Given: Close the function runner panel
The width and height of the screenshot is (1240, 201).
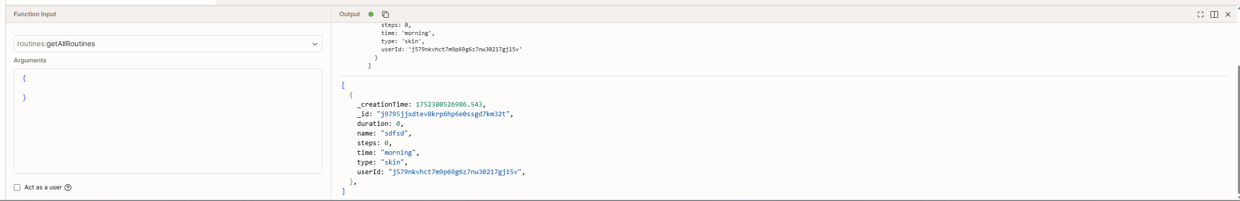Looking at the screenshot, I should click(1228, 14).
